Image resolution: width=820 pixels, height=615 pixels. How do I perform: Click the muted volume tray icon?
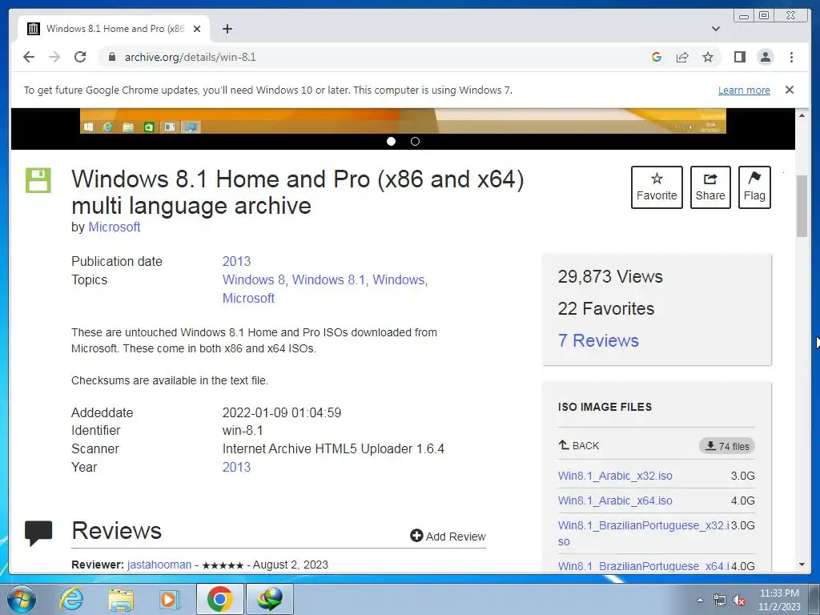tap(739, 600)
